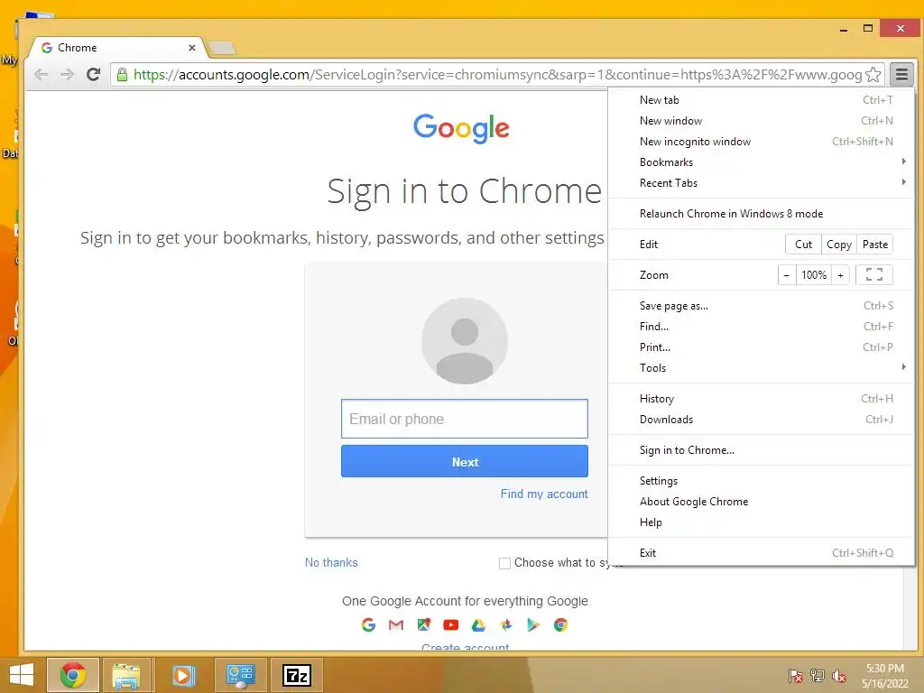The width and height of the screenshot is (924, 693).
Task: Open 7-Zip from the taskbar
Action: pos(296,675)
